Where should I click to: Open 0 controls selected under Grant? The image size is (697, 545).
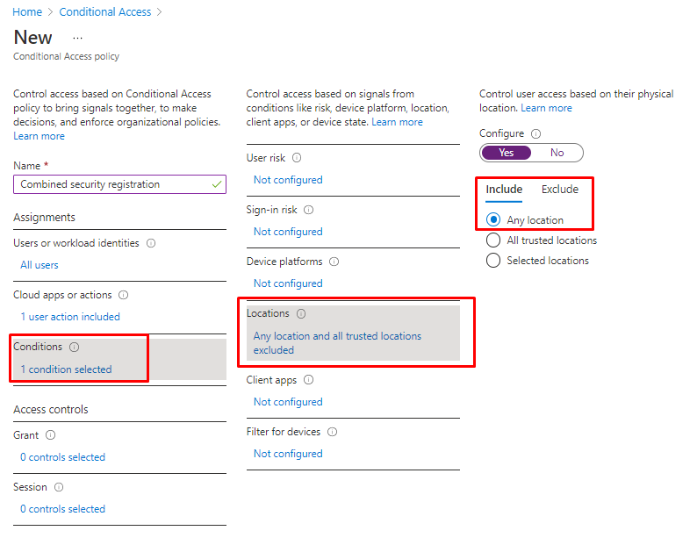tap(62, 457)
